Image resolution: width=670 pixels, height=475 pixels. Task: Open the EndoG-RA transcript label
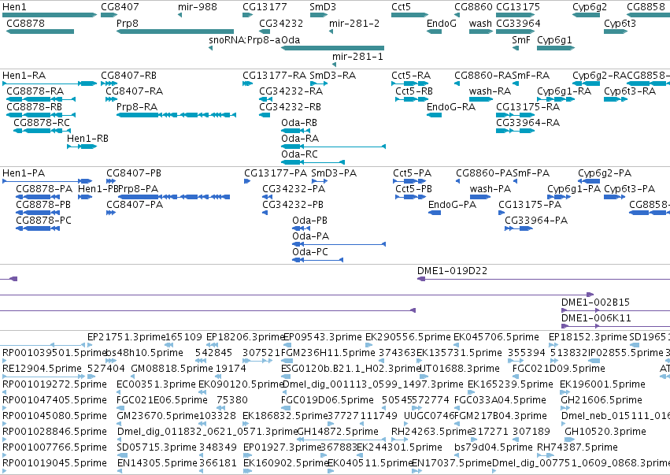click(x=451, y=107)
